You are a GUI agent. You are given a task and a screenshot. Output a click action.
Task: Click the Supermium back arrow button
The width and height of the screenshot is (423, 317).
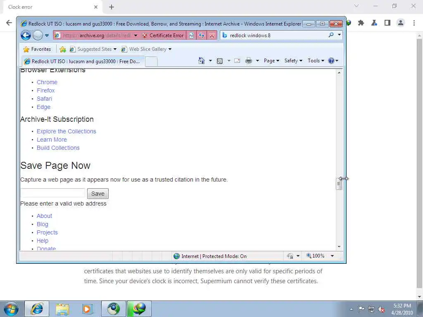(9, 23)
